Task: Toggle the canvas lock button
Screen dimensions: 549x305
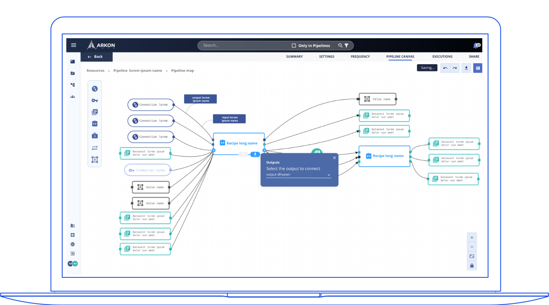Action: [x=472, y=266]
